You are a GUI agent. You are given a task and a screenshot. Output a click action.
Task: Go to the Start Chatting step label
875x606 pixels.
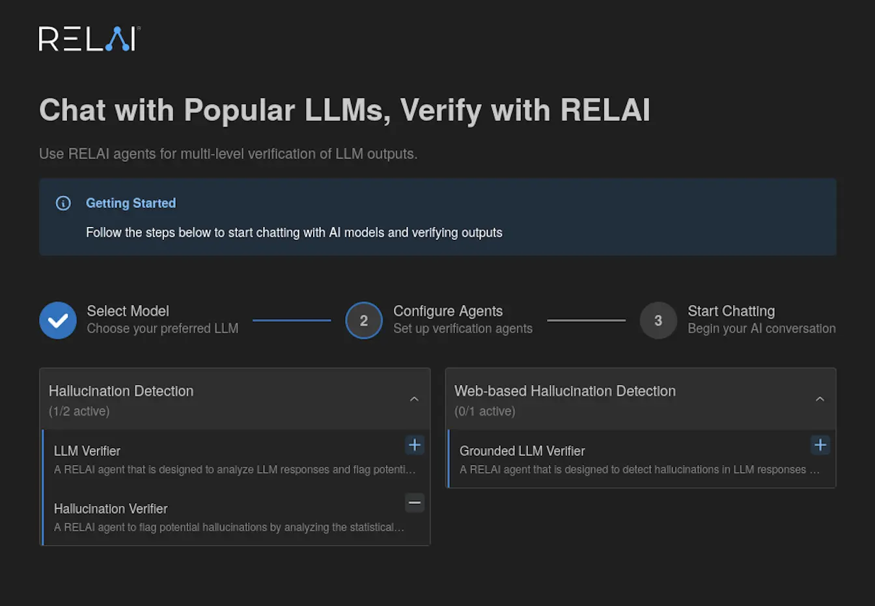pos(731,311)
